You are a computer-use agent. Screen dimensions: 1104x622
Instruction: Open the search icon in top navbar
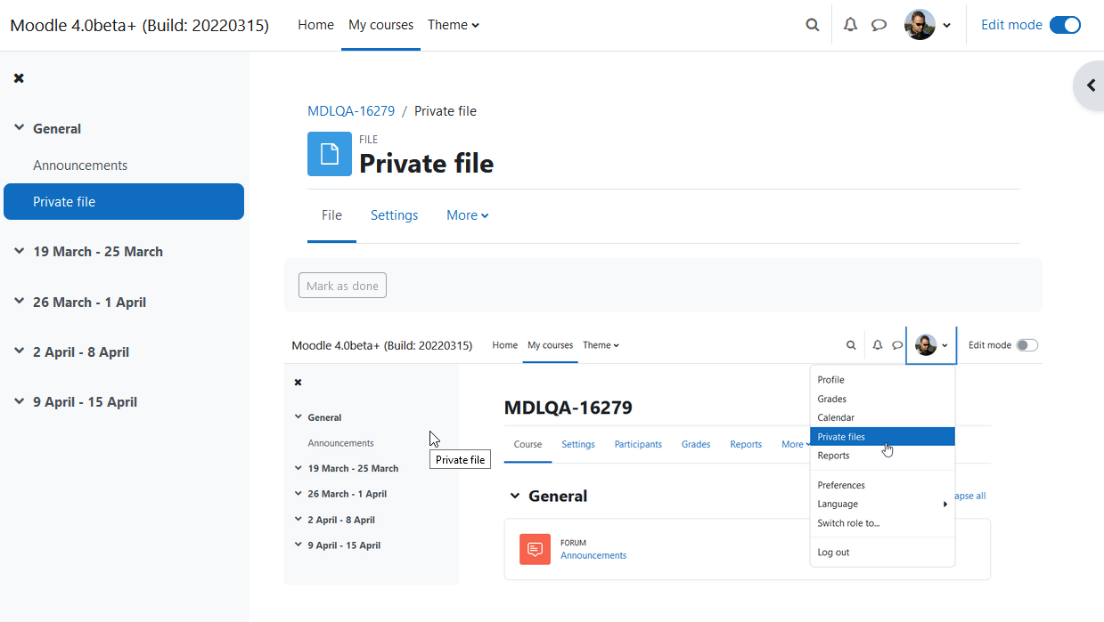coord(813,25)
